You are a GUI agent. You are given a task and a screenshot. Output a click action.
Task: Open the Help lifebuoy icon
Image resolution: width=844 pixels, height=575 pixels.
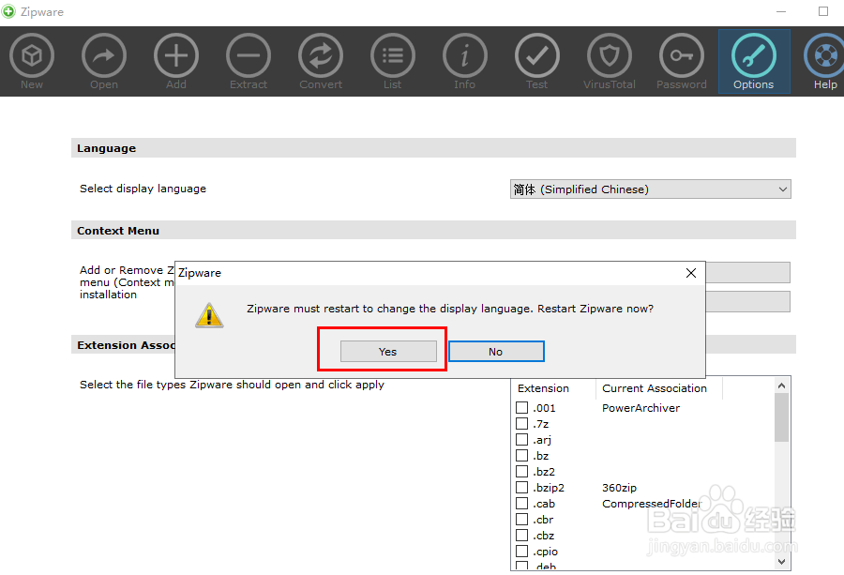click(x=825, y=56)
